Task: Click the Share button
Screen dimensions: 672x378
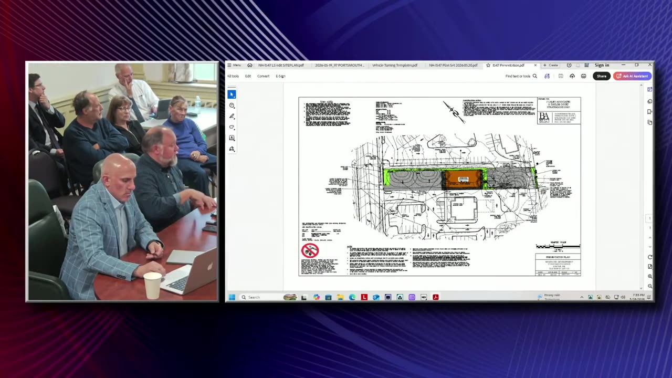Action: (x=602, y=76)
